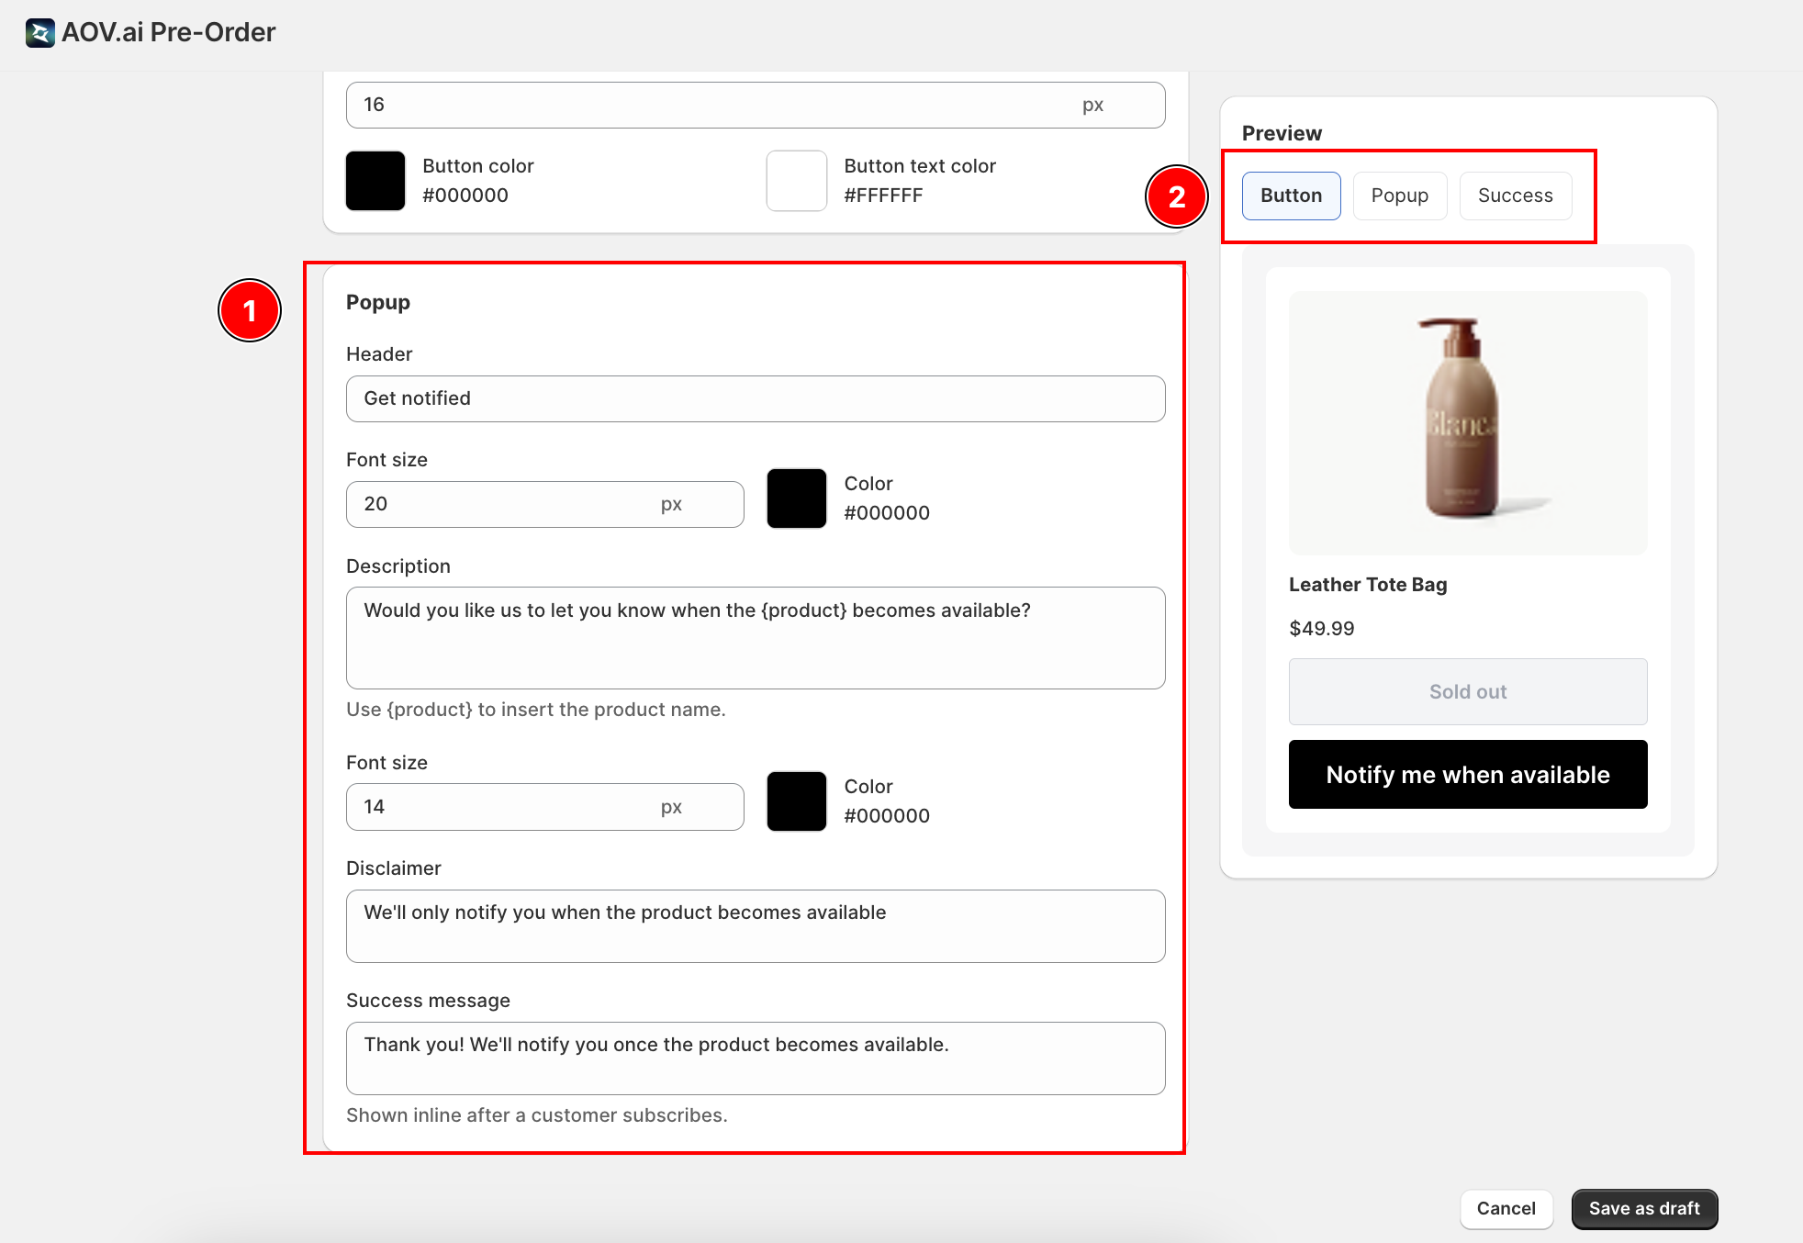The width and height of the screenshot is (1803, 1243).
Task: Switch preview to the Button tab
Action: pos(1291,196)
